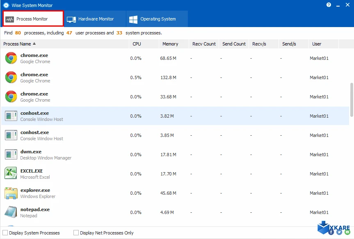Click the Windows Explorer folder icon
The height and width of the screenshot is (239, 354).
(11, 193)
